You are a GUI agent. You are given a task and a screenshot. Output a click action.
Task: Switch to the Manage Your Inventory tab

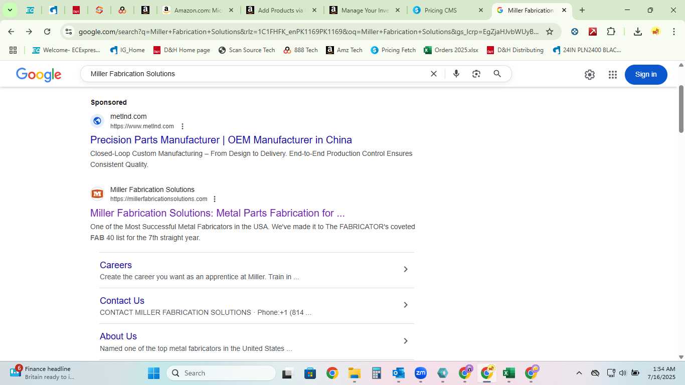pyautogui.click(x=364, y=10)
